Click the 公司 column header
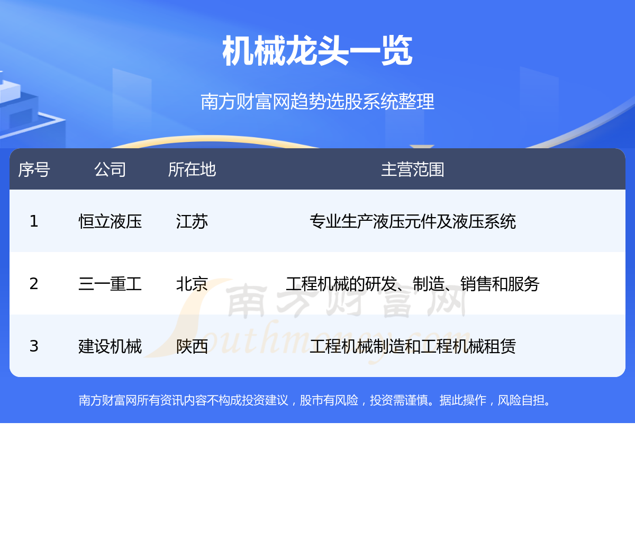 click(x=110, y=169)
